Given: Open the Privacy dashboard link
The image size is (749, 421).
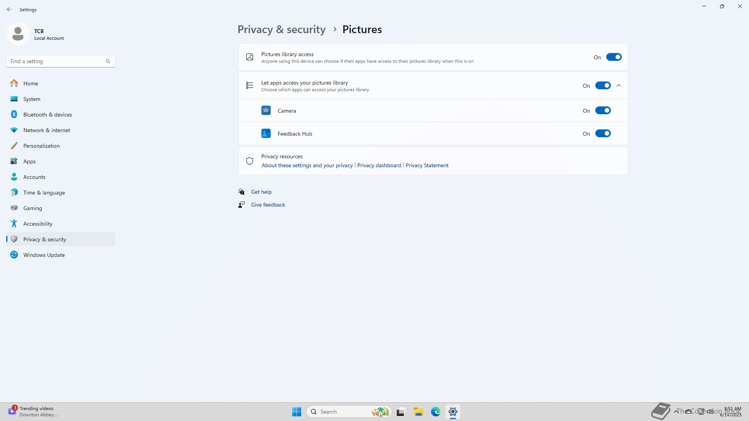Looking at the screenshot, I should [x=379, y=165].
